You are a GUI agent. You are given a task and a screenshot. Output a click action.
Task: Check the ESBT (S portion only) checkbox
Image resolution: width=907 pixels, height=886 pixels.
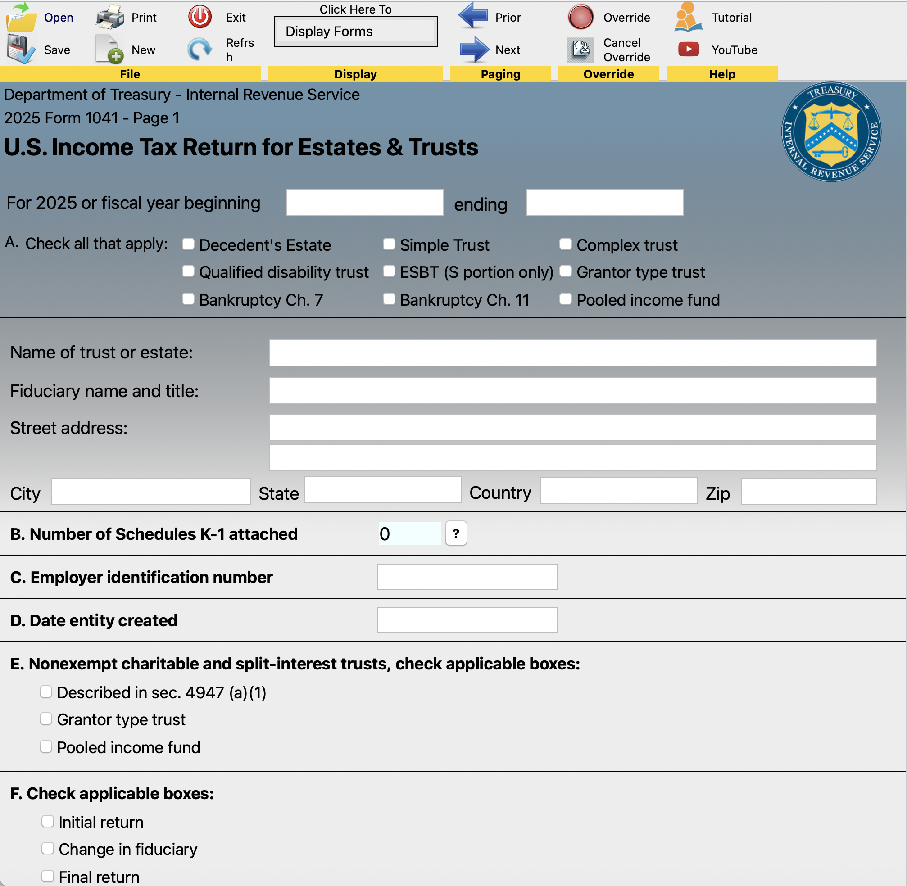(389, 271)
